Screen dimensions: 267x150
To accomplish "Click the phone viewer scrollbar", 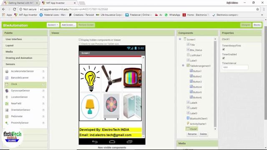I will pos(143,103).
